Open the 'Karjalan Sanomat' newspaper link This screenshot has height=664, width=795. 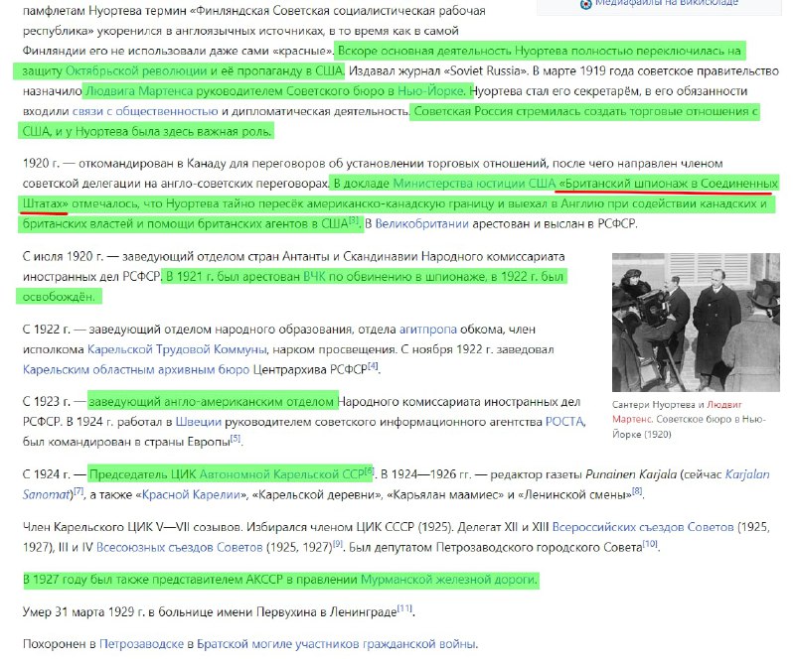(747, 474)
